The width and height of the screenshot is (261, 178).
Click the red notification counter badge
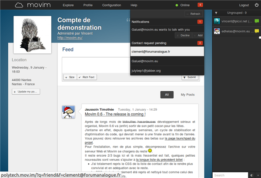pos(200,5)
